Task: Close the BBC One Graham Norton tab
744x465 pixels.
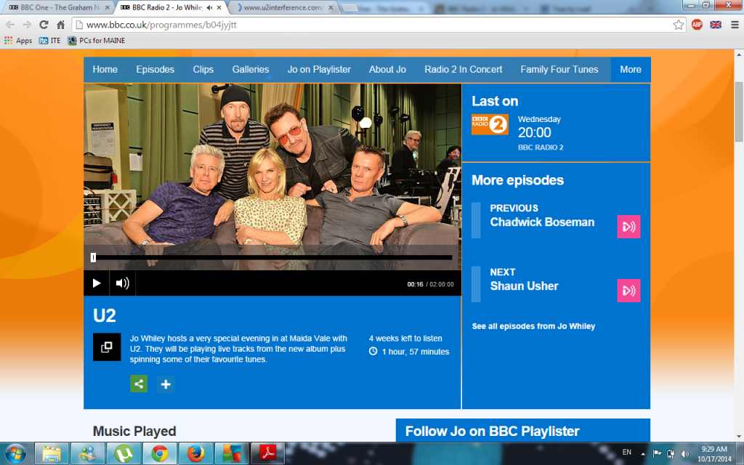Action: 108,7
